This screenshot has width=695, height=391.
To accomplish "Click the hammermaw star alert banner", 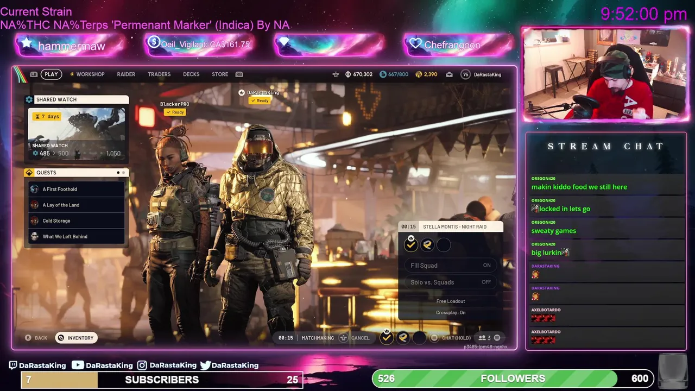I will (x=71, y=45).
